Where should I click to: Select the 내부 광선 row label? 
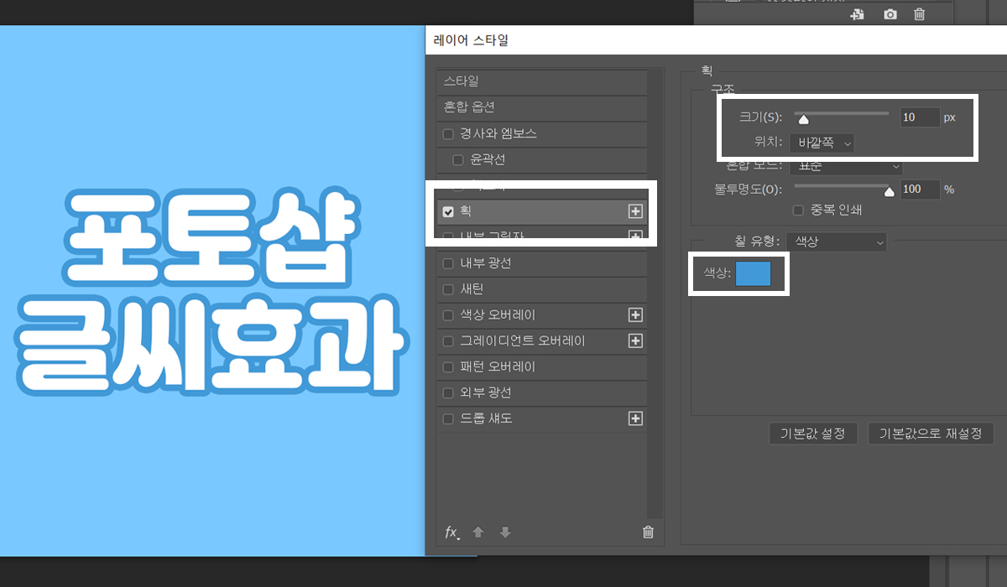(x=486, y=263)
